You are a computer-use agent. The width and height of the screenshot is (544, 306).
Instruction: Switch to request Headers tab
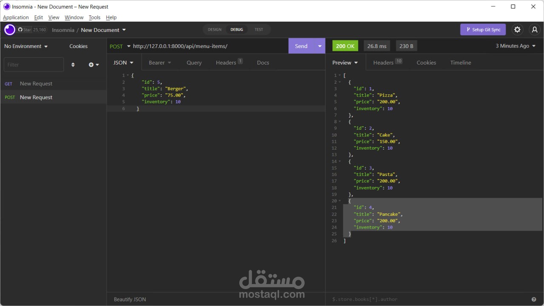[229, 62]
